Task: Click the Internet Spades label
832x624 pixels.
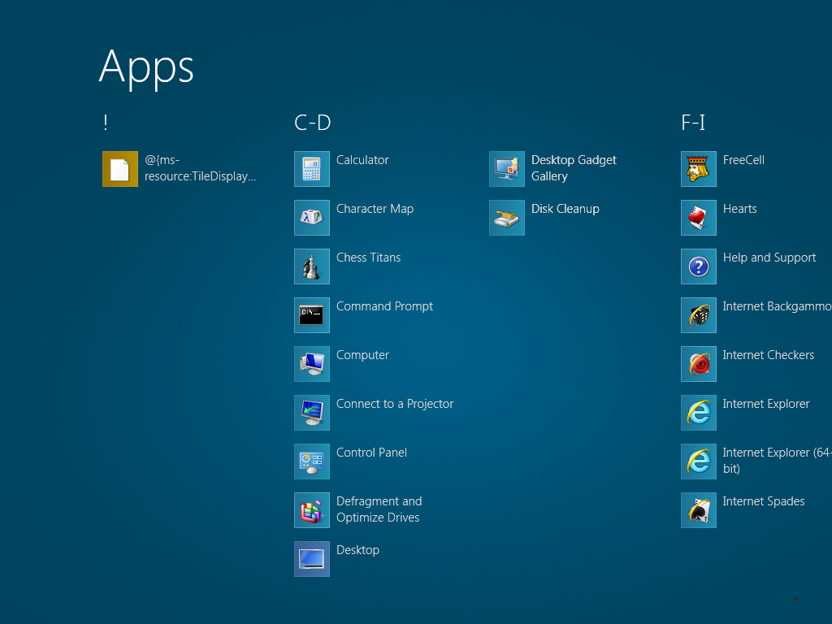Action: tap(764, 501)
